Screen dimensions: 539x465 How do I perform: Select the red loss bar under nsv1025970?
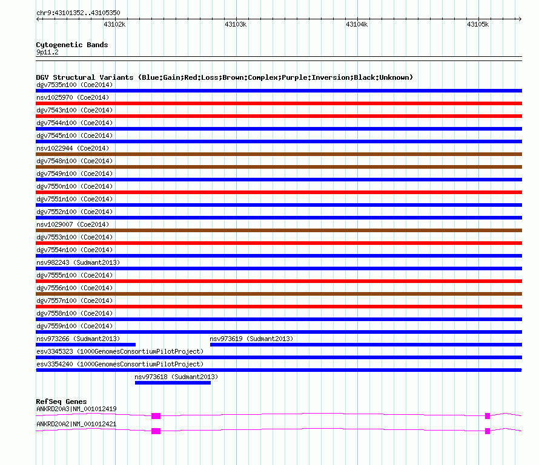coord(279,103)
